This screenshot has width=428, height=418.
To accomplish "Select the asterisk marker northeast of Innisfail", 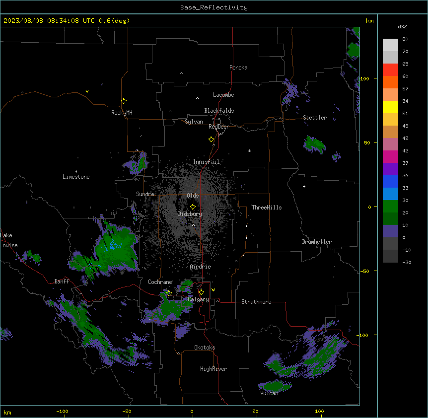I will 249,150.
